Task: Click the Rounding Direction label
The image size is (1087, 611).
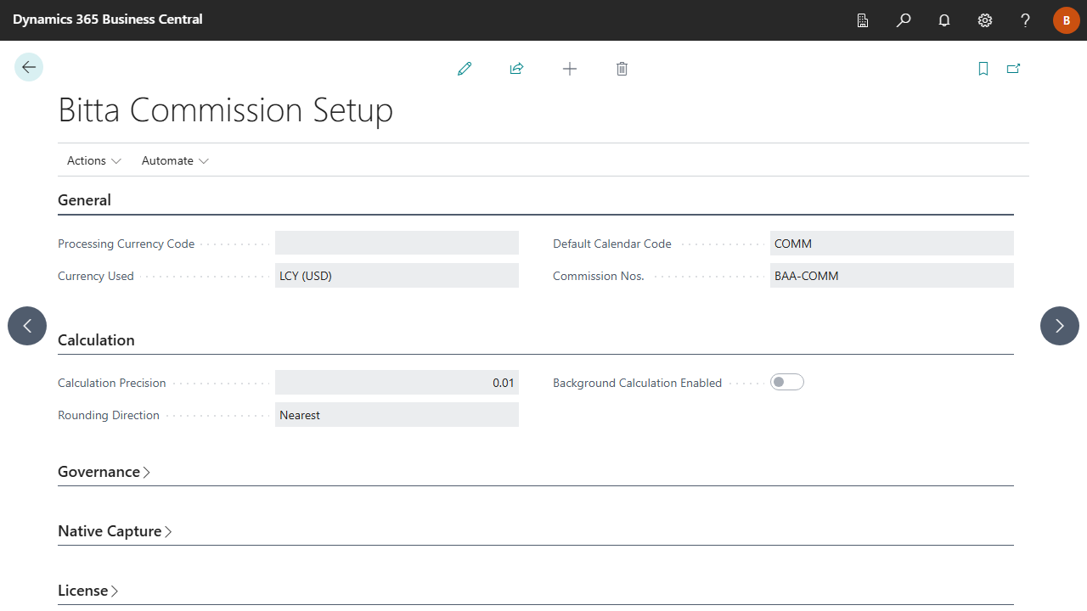Action: click(109, 415)
